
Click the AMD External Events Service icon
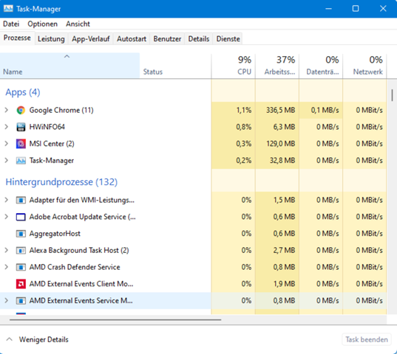click(x=21, y=301)
